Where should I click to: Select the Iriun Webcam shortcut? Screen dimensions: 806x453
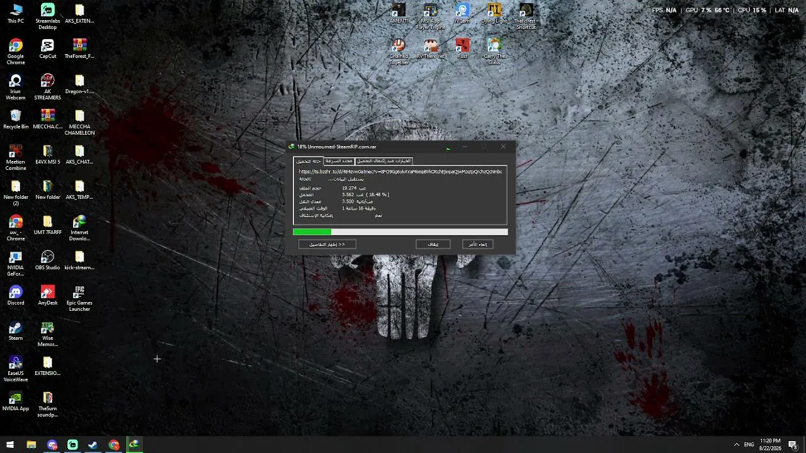16,87
